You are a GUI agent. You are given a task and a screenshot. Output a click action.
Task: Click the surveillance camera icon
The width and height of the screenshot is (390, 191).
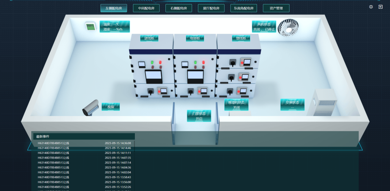(x=91, y=108)
